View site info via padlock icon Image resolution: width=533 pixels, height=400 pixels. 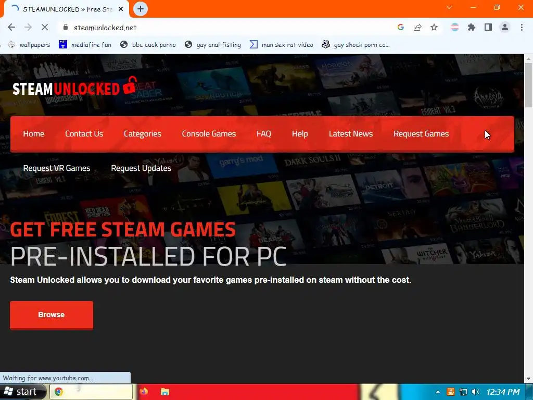pyautogui.click(x=66, y=28)
